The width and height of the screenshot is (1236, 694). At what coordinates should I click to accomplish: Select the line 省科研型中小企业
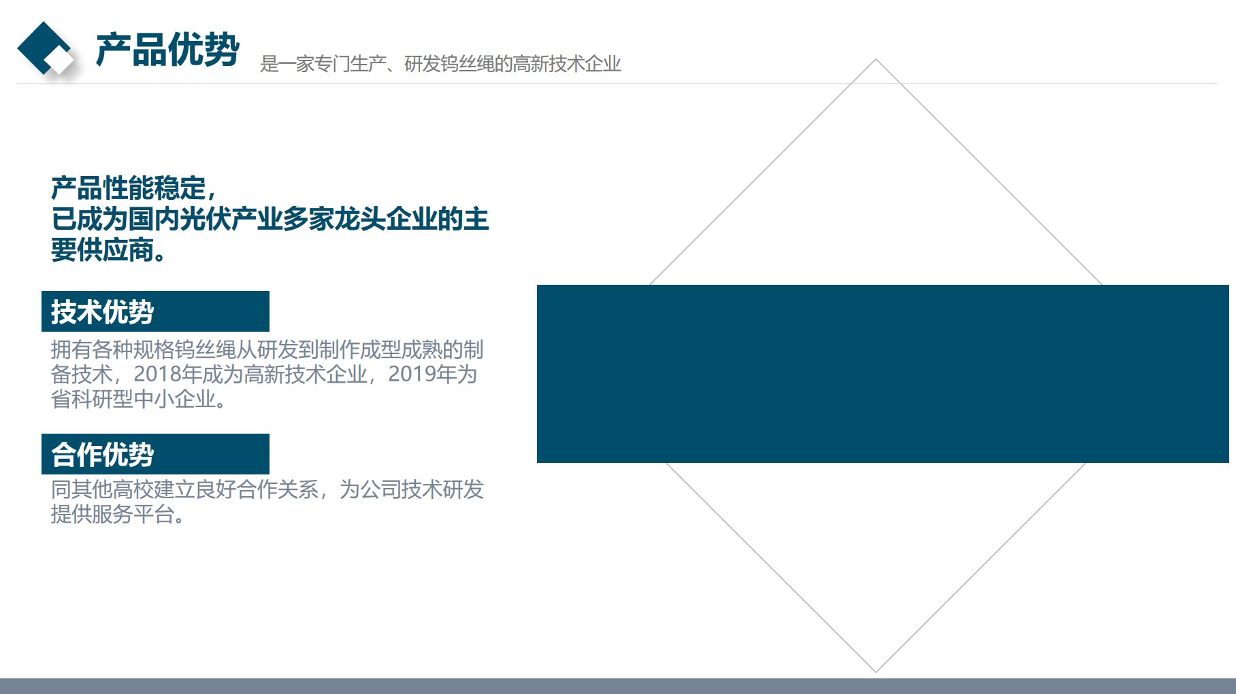point(138,399)
